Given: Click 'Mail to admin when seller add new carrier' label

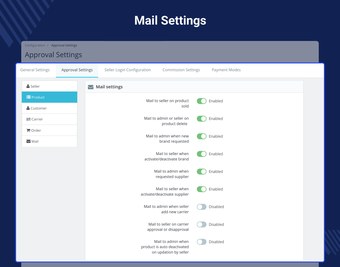Looking at the screenshot, I should tap(166, 209).
